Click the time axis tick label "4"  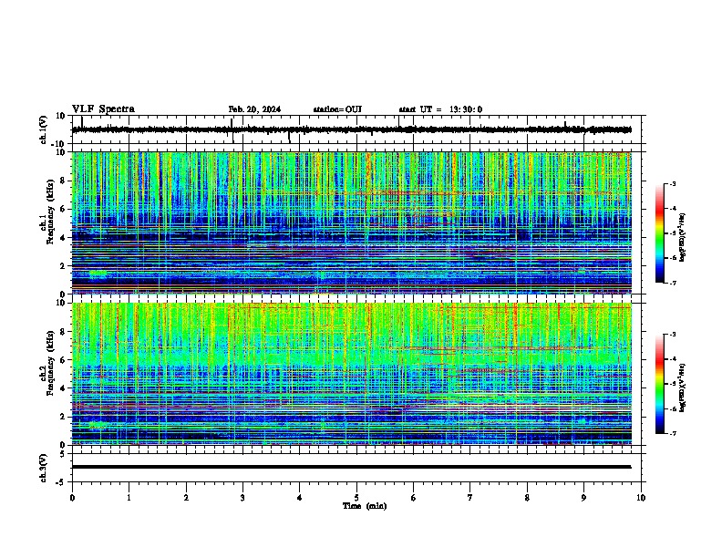pyautogui.click(x=300, y=498)
